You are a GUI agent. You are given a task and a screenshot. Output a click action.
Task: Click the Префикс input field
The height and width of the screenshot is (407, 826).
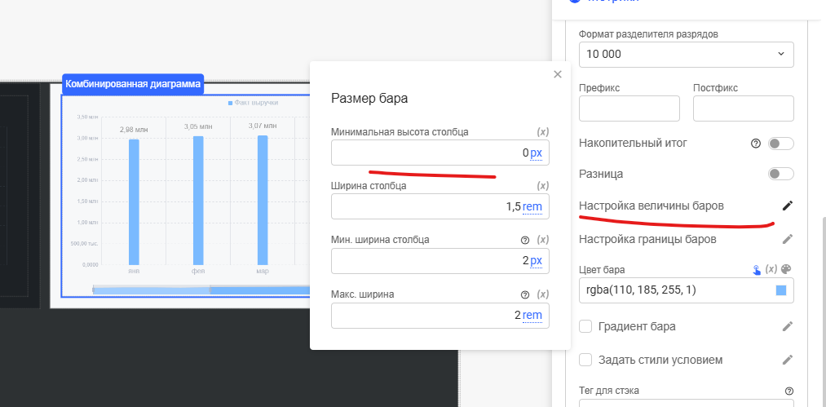(629, 108)
